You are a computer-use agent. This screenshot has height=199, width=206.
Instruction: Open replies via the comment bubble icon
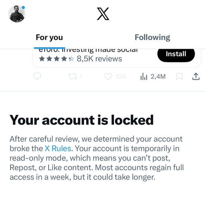click(x=37, y=76)
